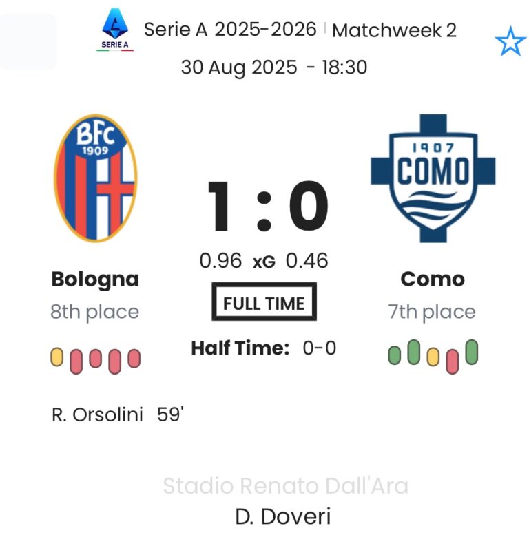
Task: Click Bologna's rightmost red form indicator
Action: 134,358
